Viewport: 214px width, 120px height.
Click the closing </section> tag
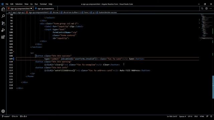point(36,47)
